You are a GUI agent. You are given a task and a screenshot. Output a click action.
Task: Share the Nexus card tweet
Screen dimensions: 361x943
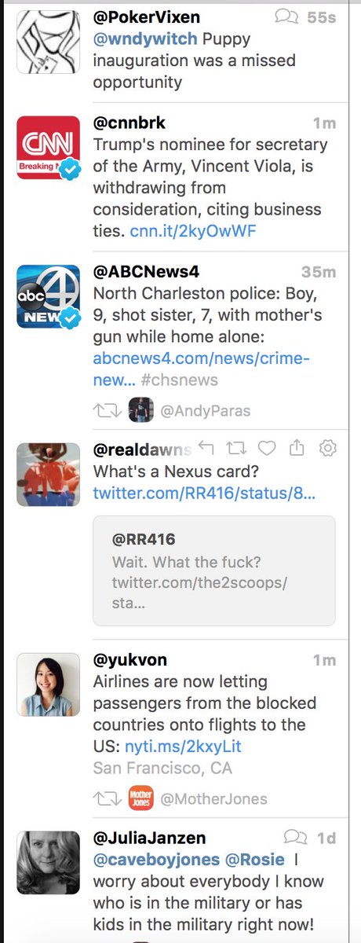point(297,449)
